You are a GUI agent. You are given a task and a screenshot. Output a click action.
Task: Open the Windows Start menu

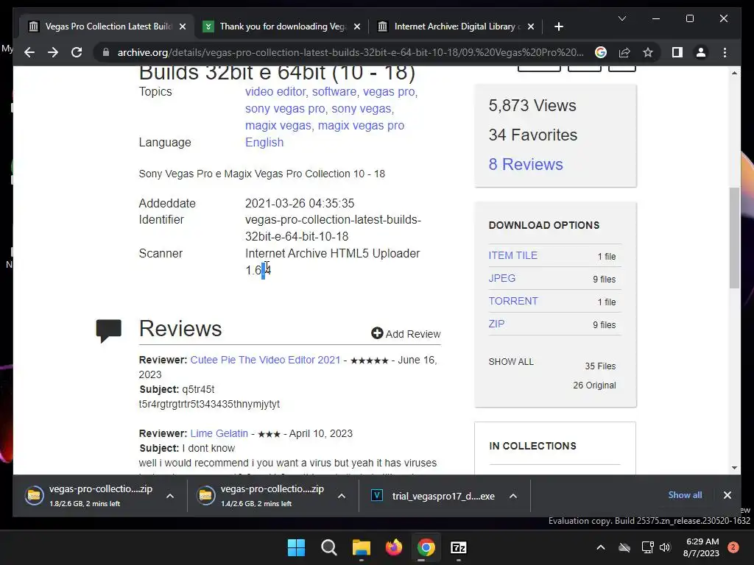click(296, 547)
